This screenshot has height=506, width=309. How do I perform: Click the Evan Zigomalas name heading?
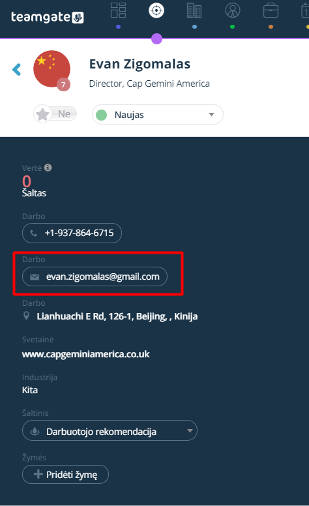pyautogui.click(x=140, y=64)
